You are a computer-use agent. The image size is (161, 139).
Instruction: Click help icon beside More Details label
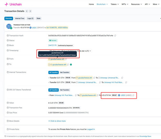[x=8, y=121]
